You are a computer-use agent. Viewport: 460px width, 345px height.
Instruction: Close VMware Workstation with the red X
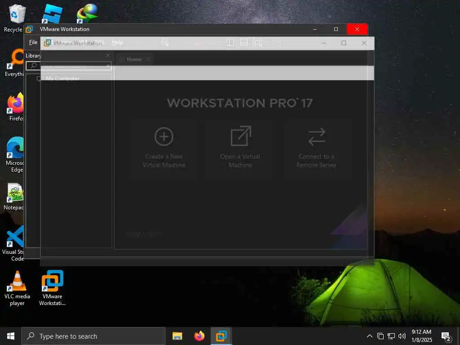(357, 29)
